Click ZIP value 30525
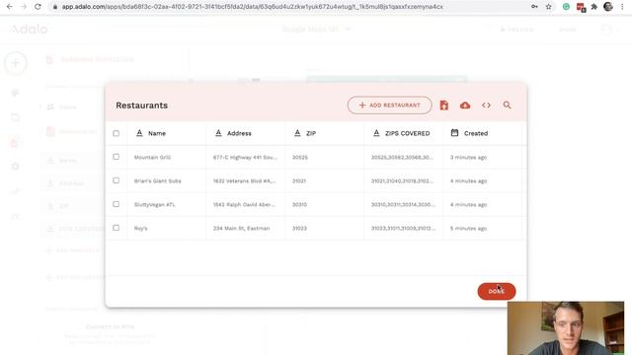This screenshot has width=632, height=355. coord(300,158)
